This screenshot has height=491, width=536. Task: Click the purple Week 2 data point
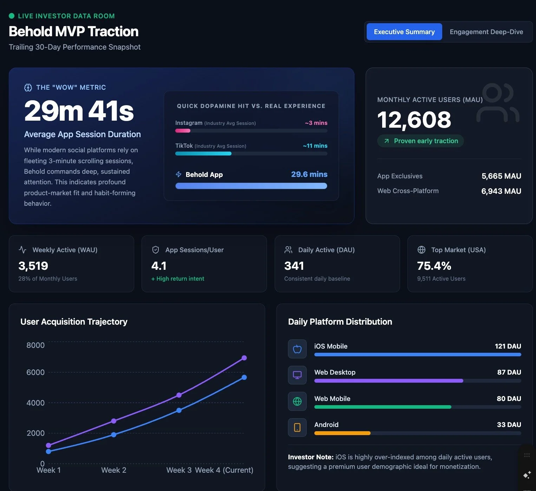tap(113, 421)
